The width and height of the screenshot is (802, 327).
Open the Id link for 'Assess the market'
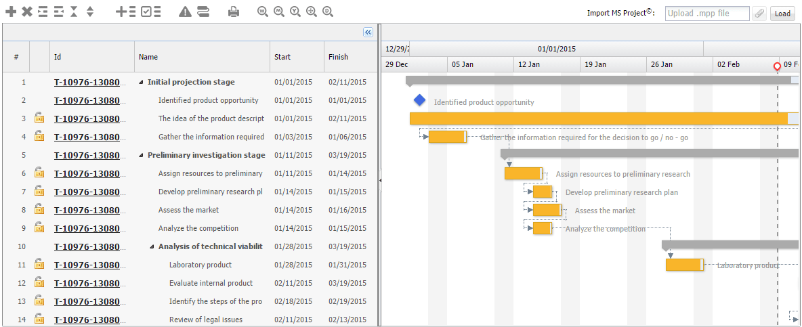click(89, 210)
